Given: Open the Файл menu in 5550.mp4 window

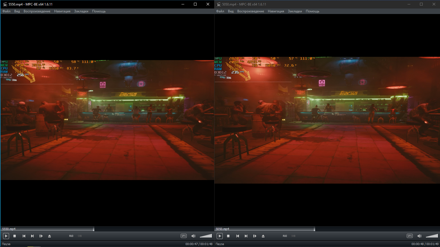Looking at the screenshot, I should (x=6, y=11).
